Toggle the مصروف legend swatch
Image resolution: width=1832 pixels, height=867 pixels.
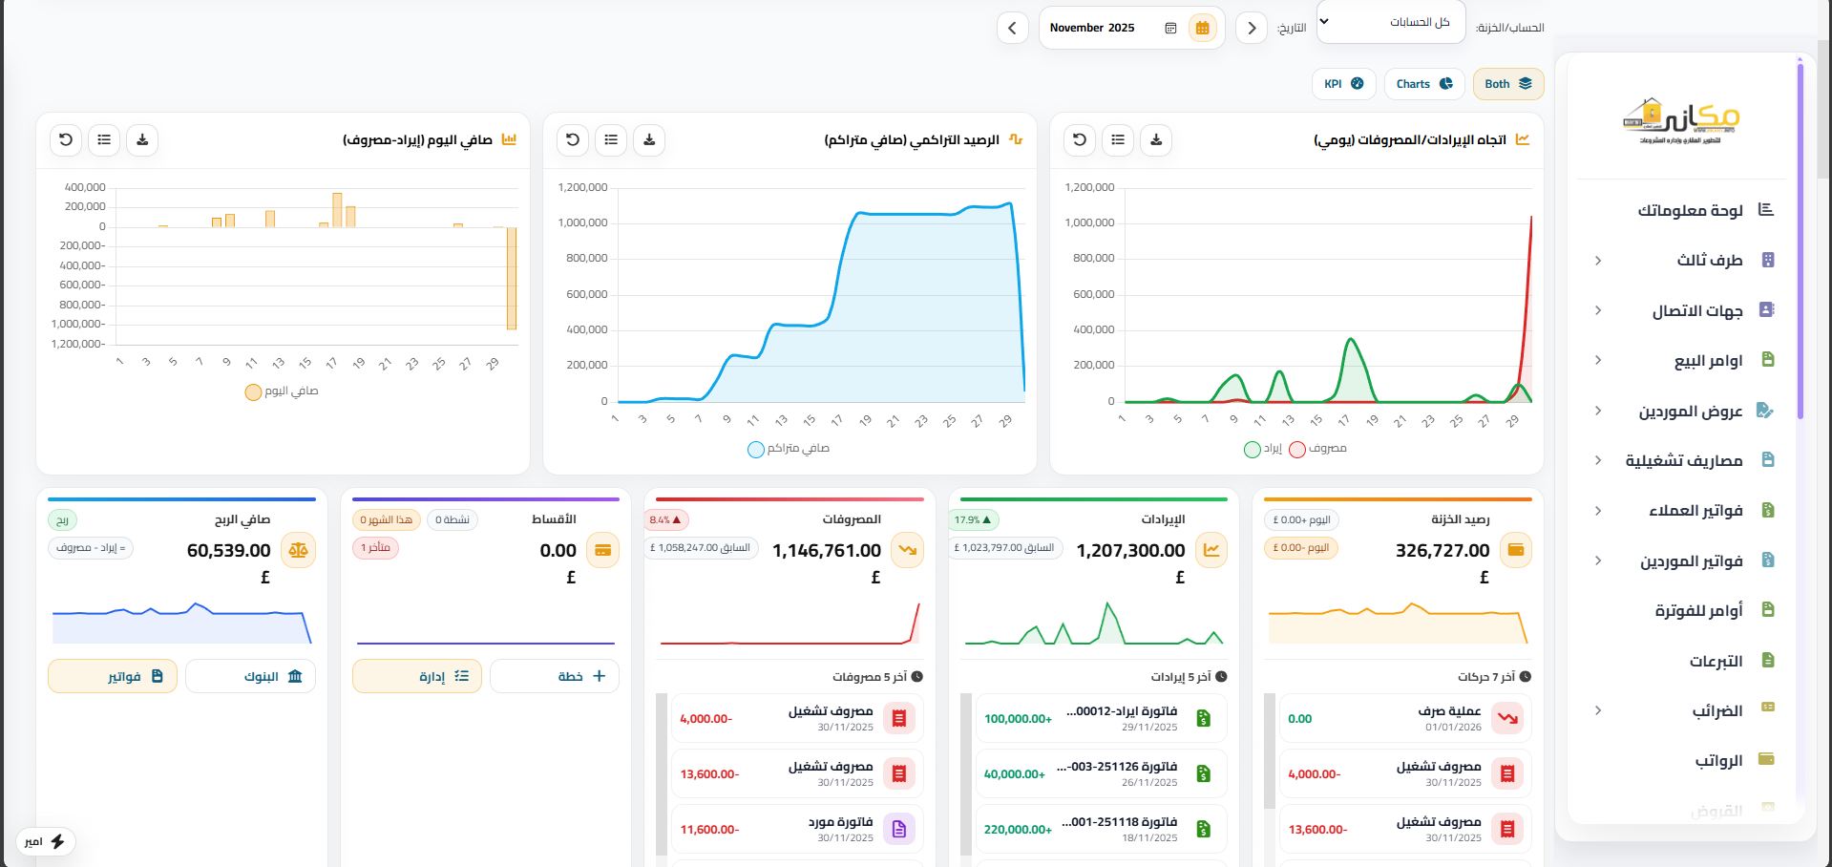[1297, 449]
